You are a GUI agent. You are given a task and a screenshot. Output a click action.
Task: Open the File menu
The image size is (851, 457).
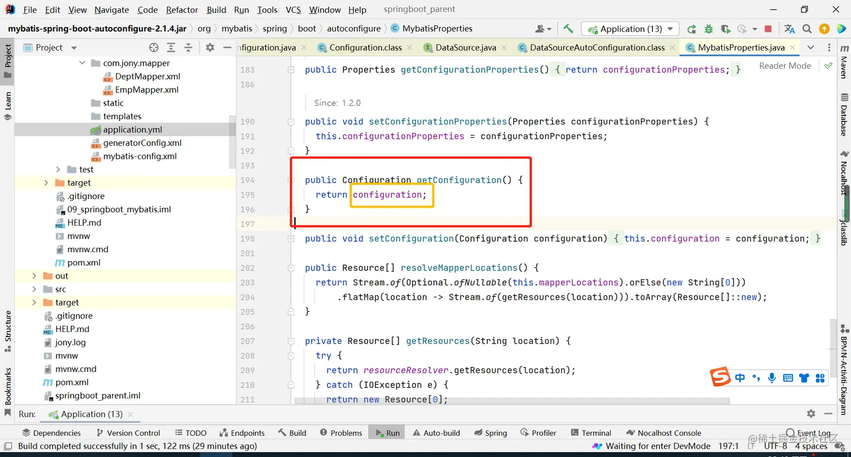(30, 10)
